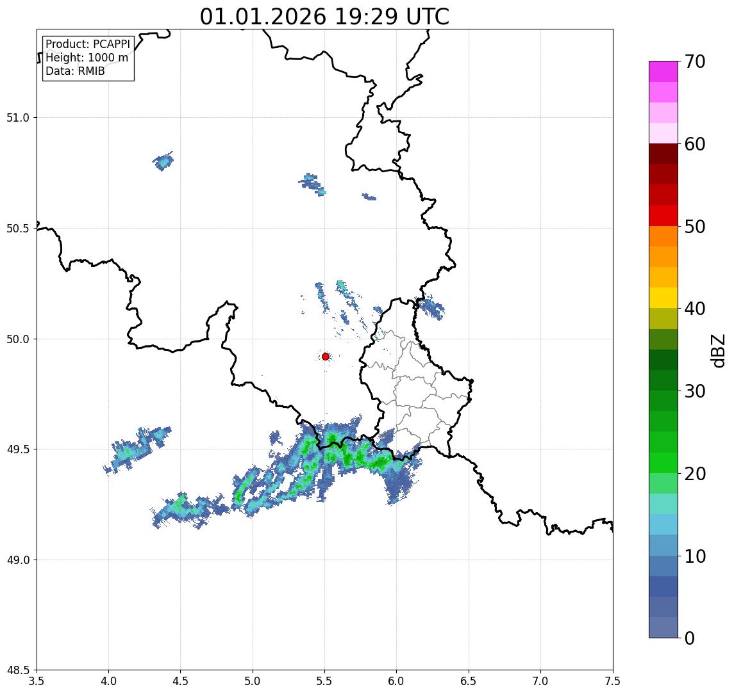
Task: Click the longitude axis label 3.5
Action: [x=37, y=681]
